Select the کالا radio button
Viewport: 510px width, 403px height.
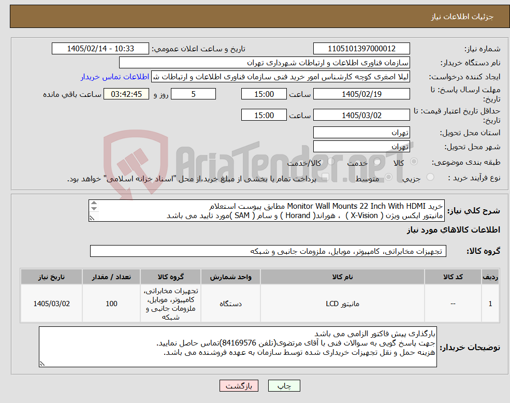(x=414, y=162)
